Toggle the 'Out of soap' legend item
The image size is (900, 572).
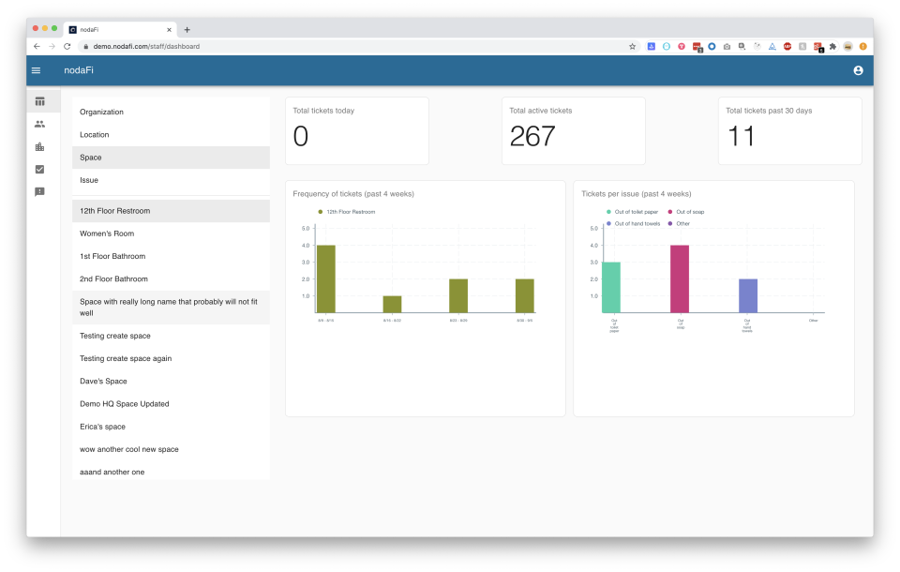(689, 212)
